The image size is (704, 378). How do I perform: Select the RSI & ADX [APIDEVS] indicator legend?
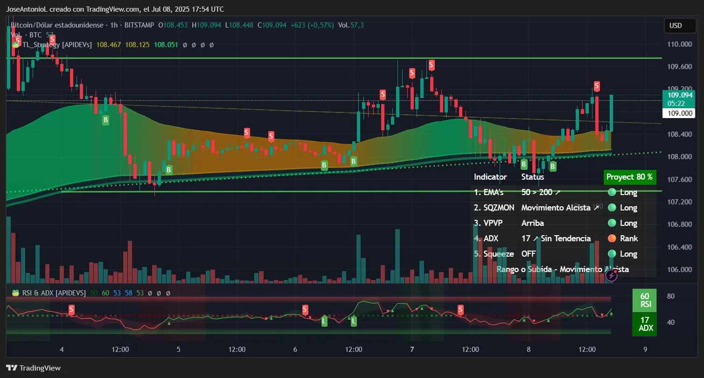54,293
